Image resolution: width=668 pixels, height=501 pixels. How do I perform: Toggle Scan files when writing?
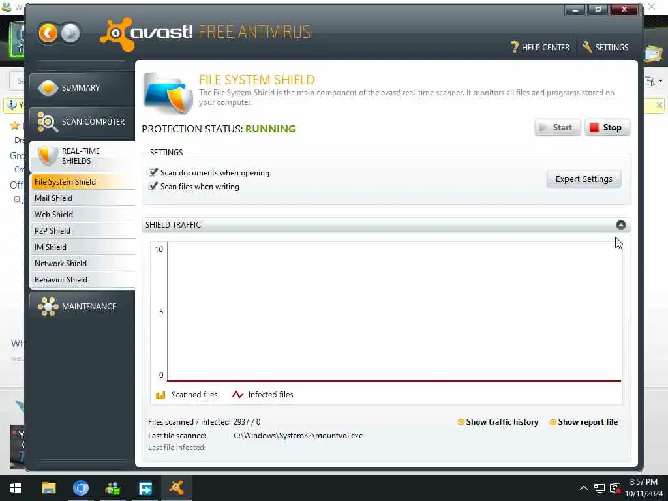click(x=153, y=186)
